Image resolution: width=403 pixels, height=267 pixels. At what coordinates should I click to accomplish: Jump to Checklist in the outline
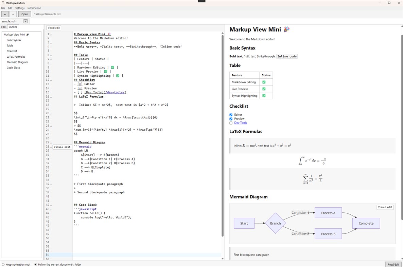click(12, 51)
